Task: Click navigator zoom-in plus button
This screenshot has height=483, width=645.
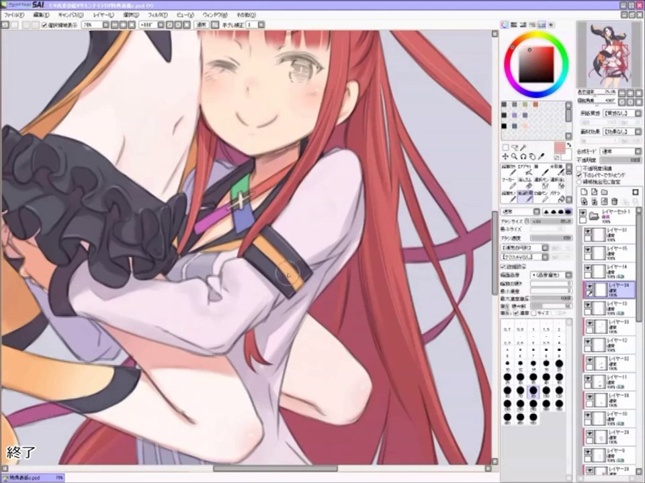Action: click(x=630, y=93)
